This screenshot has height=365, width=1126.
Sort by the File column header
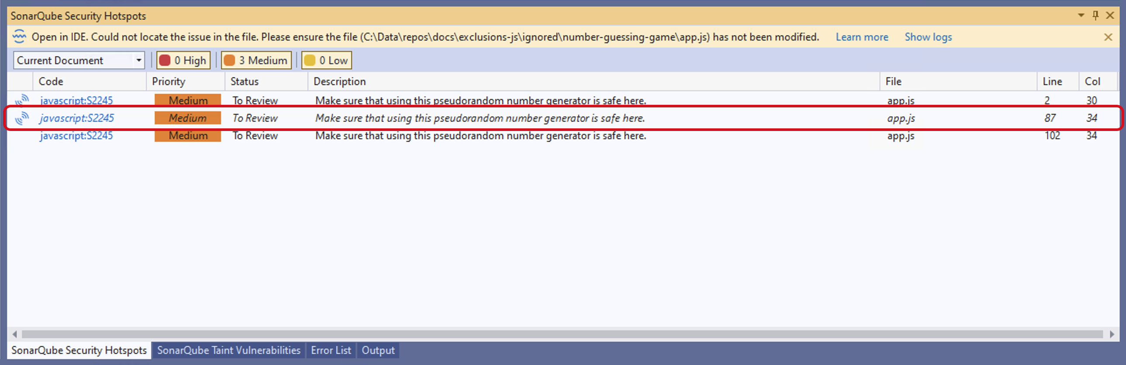pyautogui.click(x=959, y=81)
